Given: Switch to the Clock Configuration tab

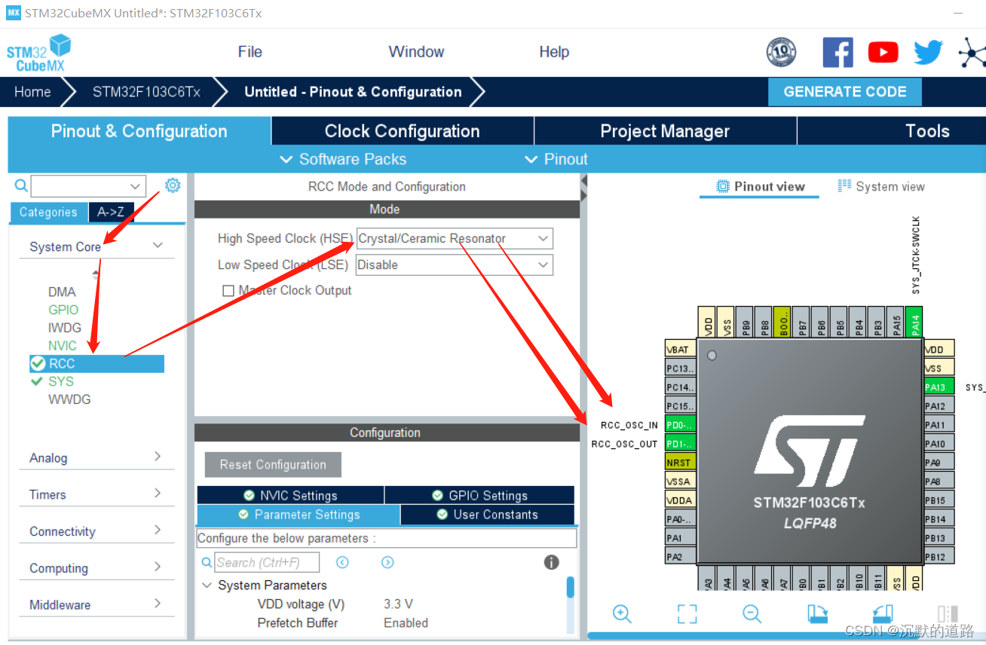Looking at the screenshot, I should (x=402, y=130).
